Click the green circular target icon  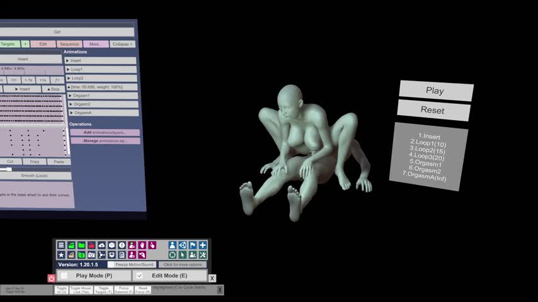point(172,255)
